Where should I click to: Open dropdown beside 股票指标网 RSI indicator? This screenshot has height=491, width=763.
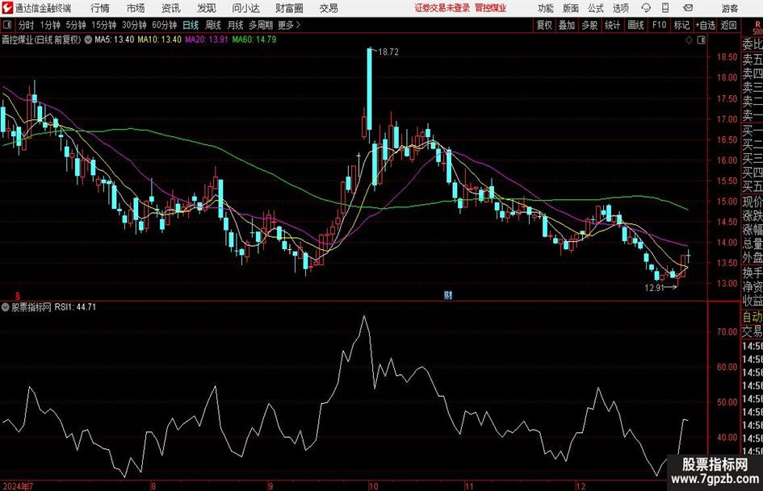pos(6,307)
